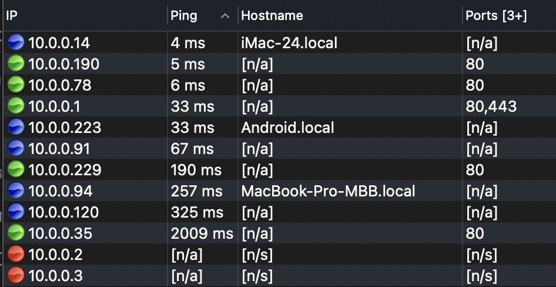Click the blue status icon for 10.0.0.14
This screenshot has height=287, width=556.
pos(16,43)
